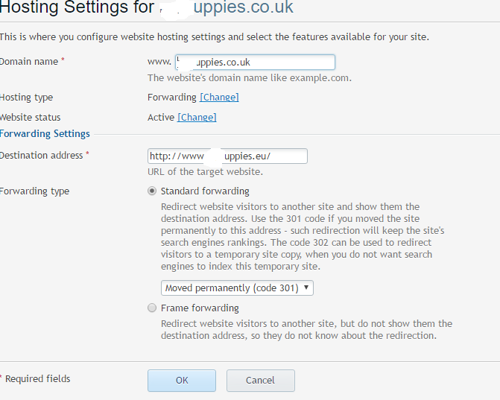The width and height of the screenshot is (500, 400).
Task: Select the Frame forwarding radio button
Action: pyautogui.click(x=153, y=308)
